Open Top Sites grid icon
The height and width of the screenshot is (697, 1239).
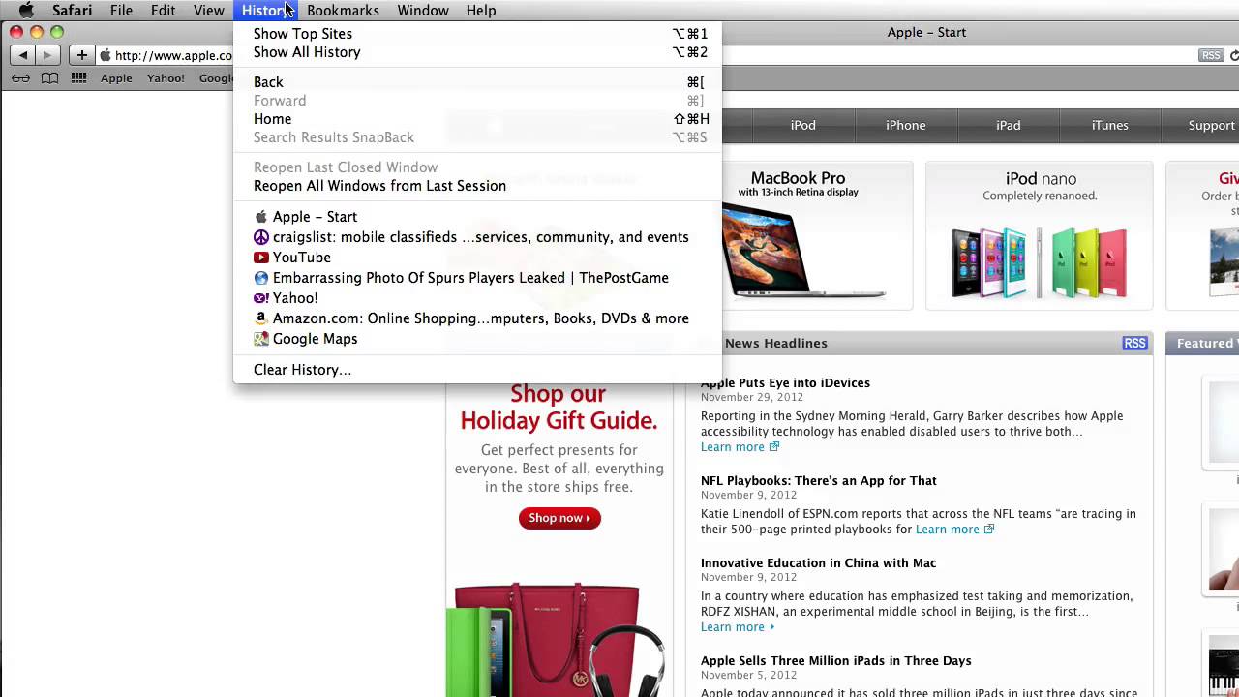tap(78, 78)
